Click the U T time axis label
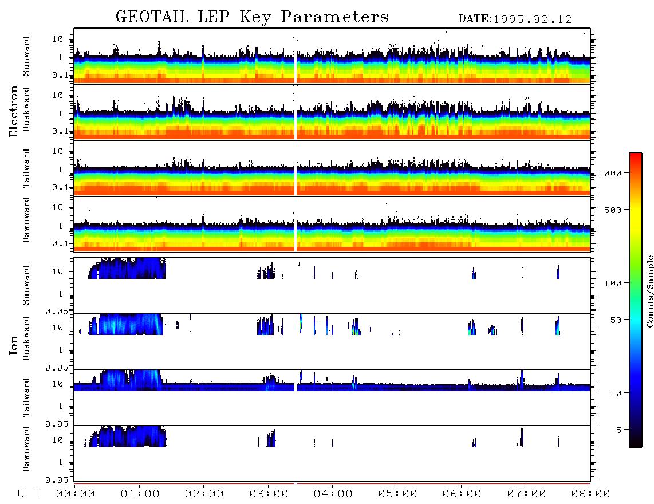Image resolution: width=654 pixels, height=504 pixels. 29,494
